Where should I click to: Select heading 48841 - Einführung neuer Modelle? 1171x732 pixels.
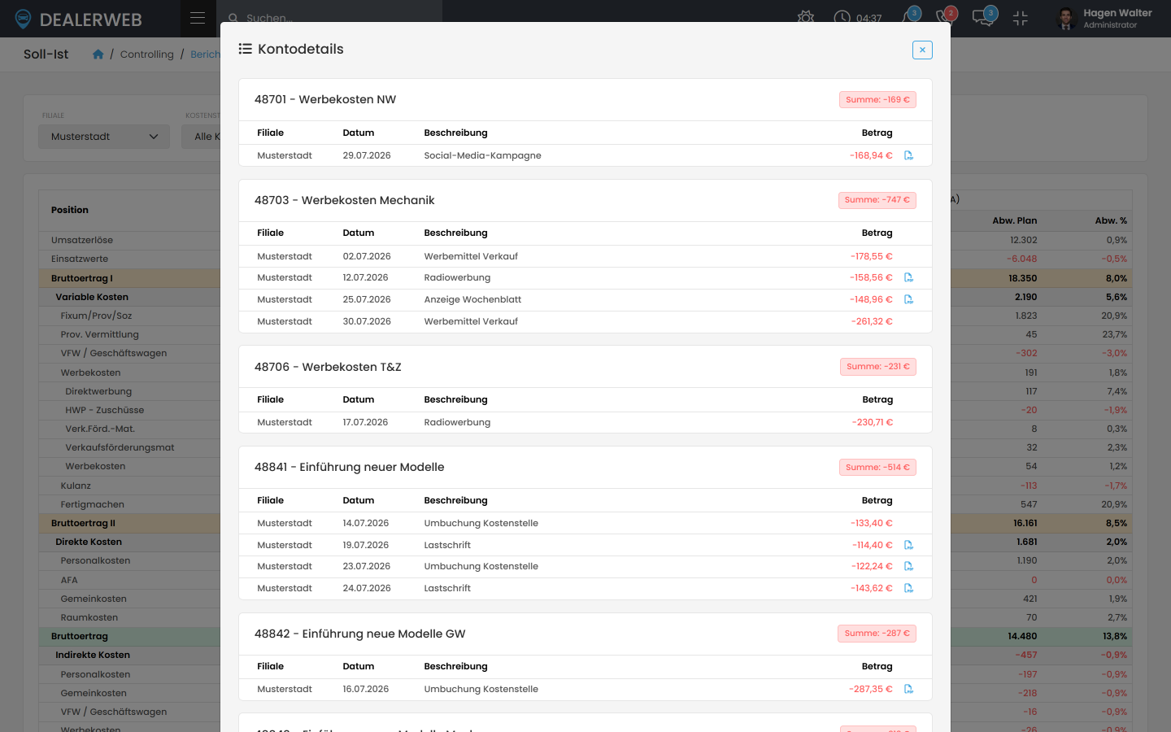[x=350, y=468]
